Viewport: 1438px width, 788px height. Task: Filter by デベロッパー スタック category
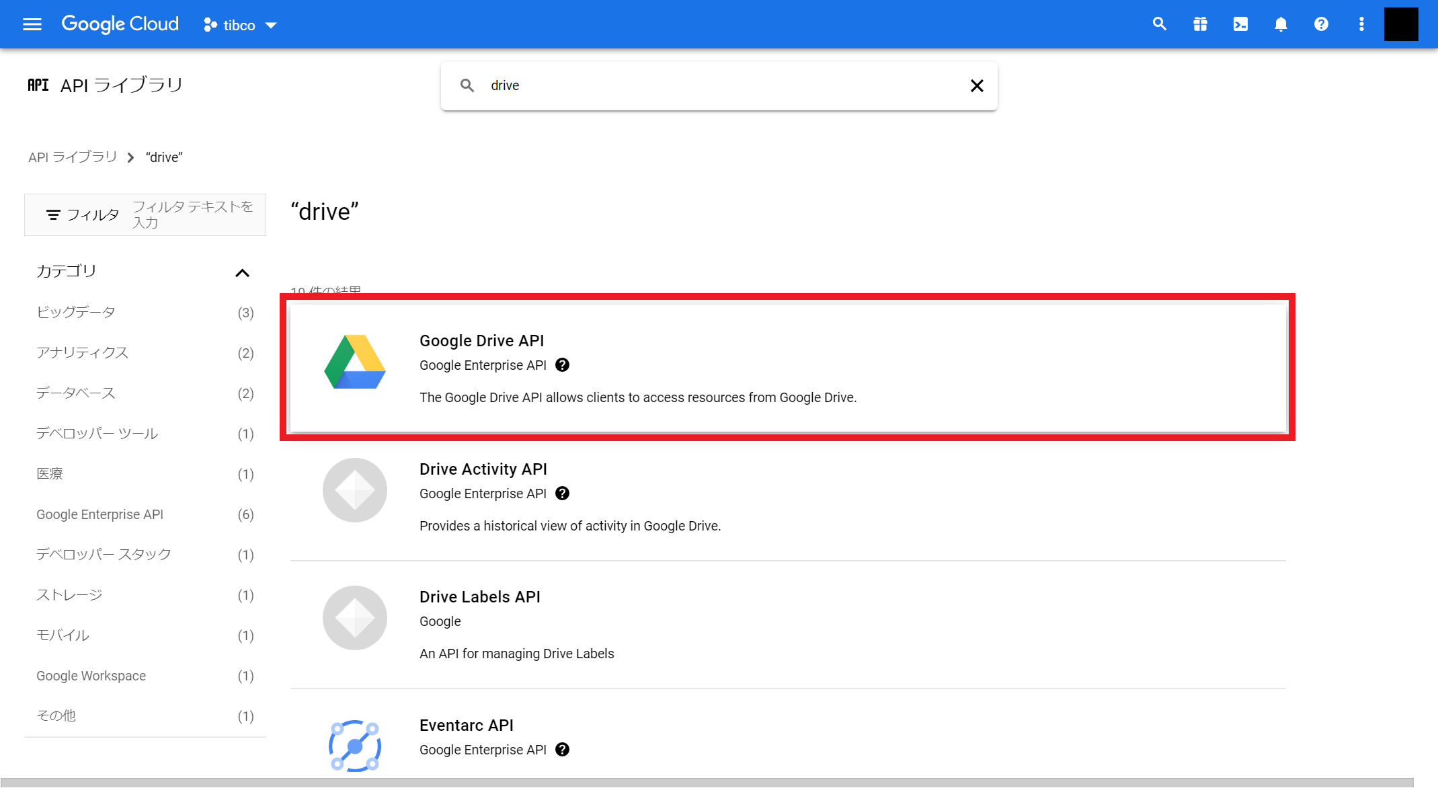click(x=145, y=554)
